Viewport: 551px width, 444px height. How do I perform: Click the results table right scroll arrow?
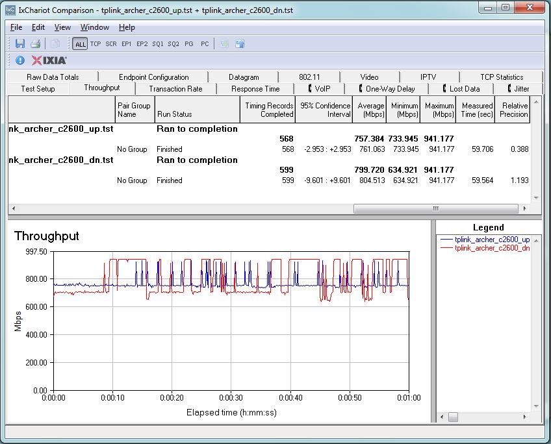[524, 208]
